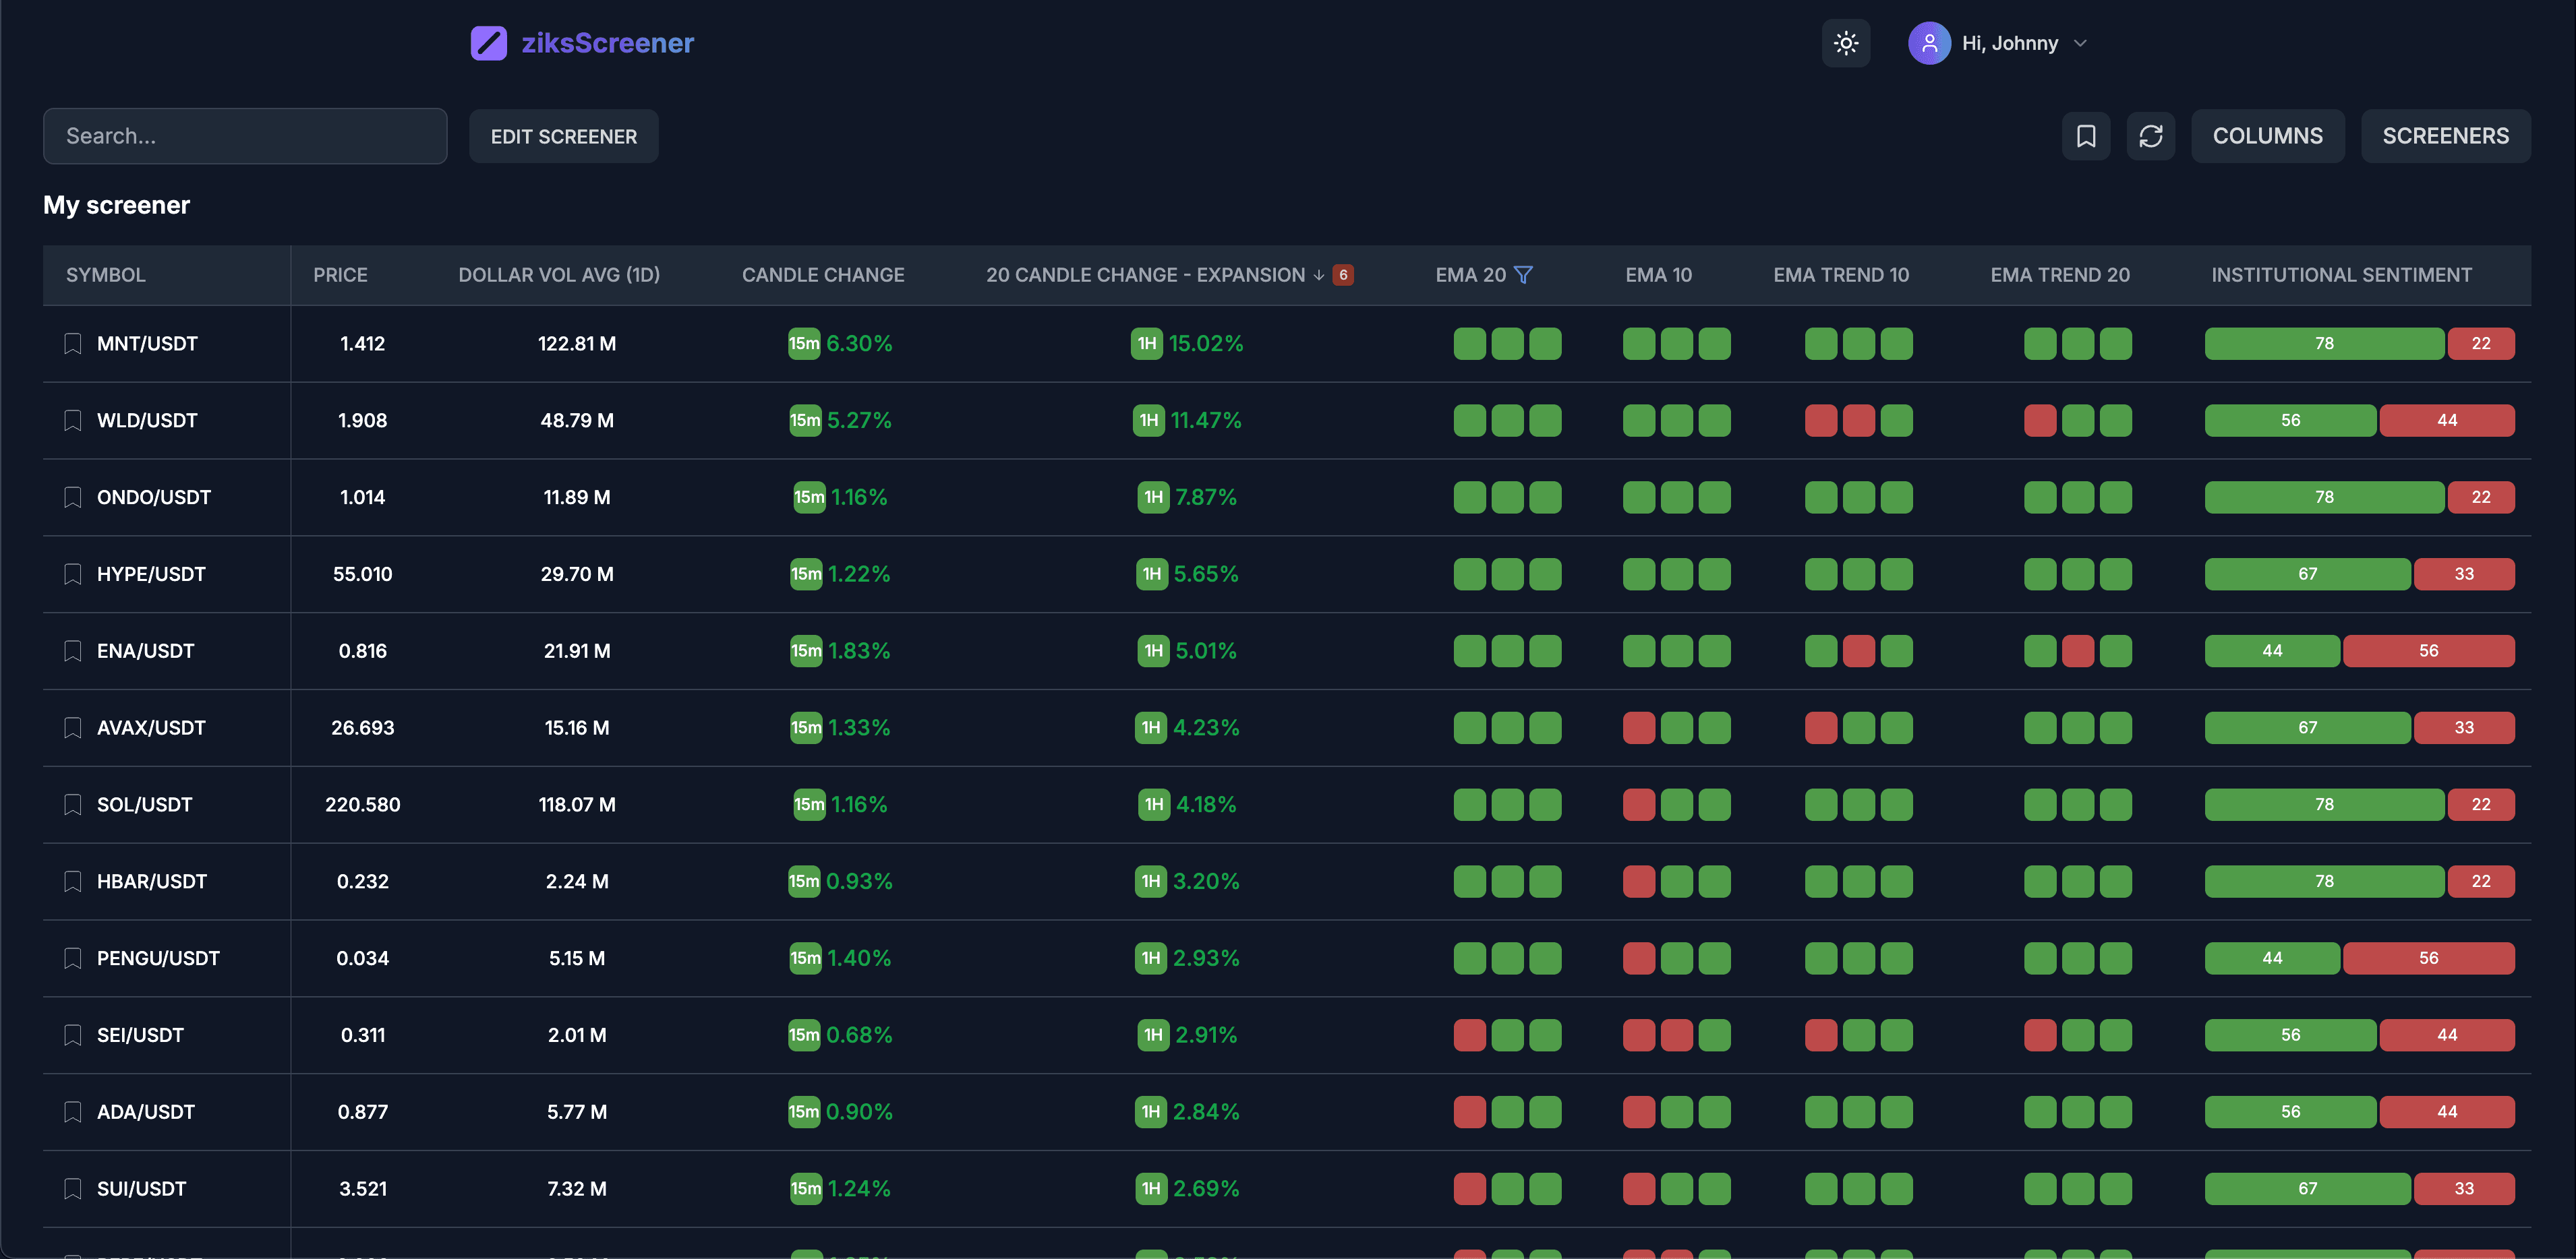The image size is (2576, 1259).
Task: Click the red 6 badge in the header
Action: 1343,275
